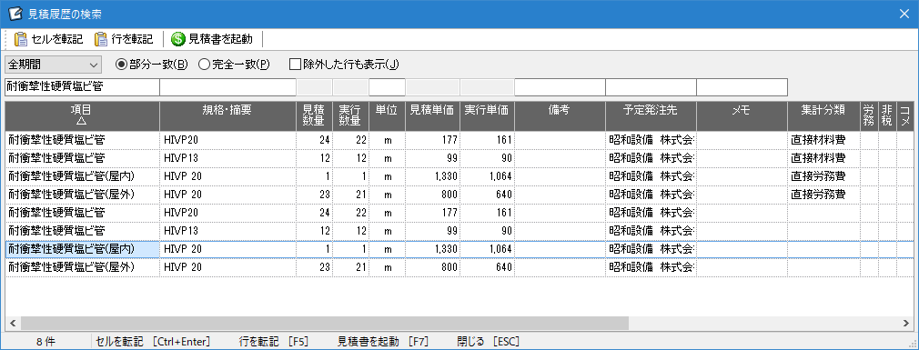This screenshot has width=919, height=350.
Task: Click the 項目 filter field containing 耐衝撃性硬質塩ビ管
Action: coord(82,86)
